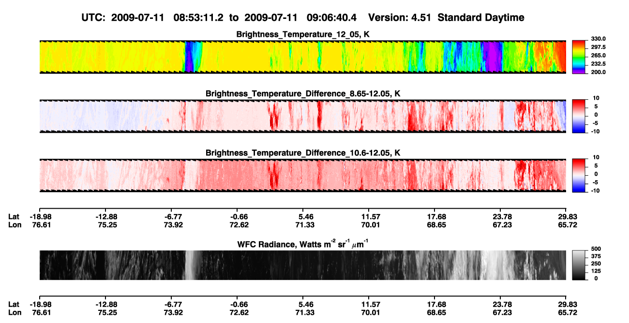Click the start time '08:53:11.2' in the header

(x=199, y=18)
